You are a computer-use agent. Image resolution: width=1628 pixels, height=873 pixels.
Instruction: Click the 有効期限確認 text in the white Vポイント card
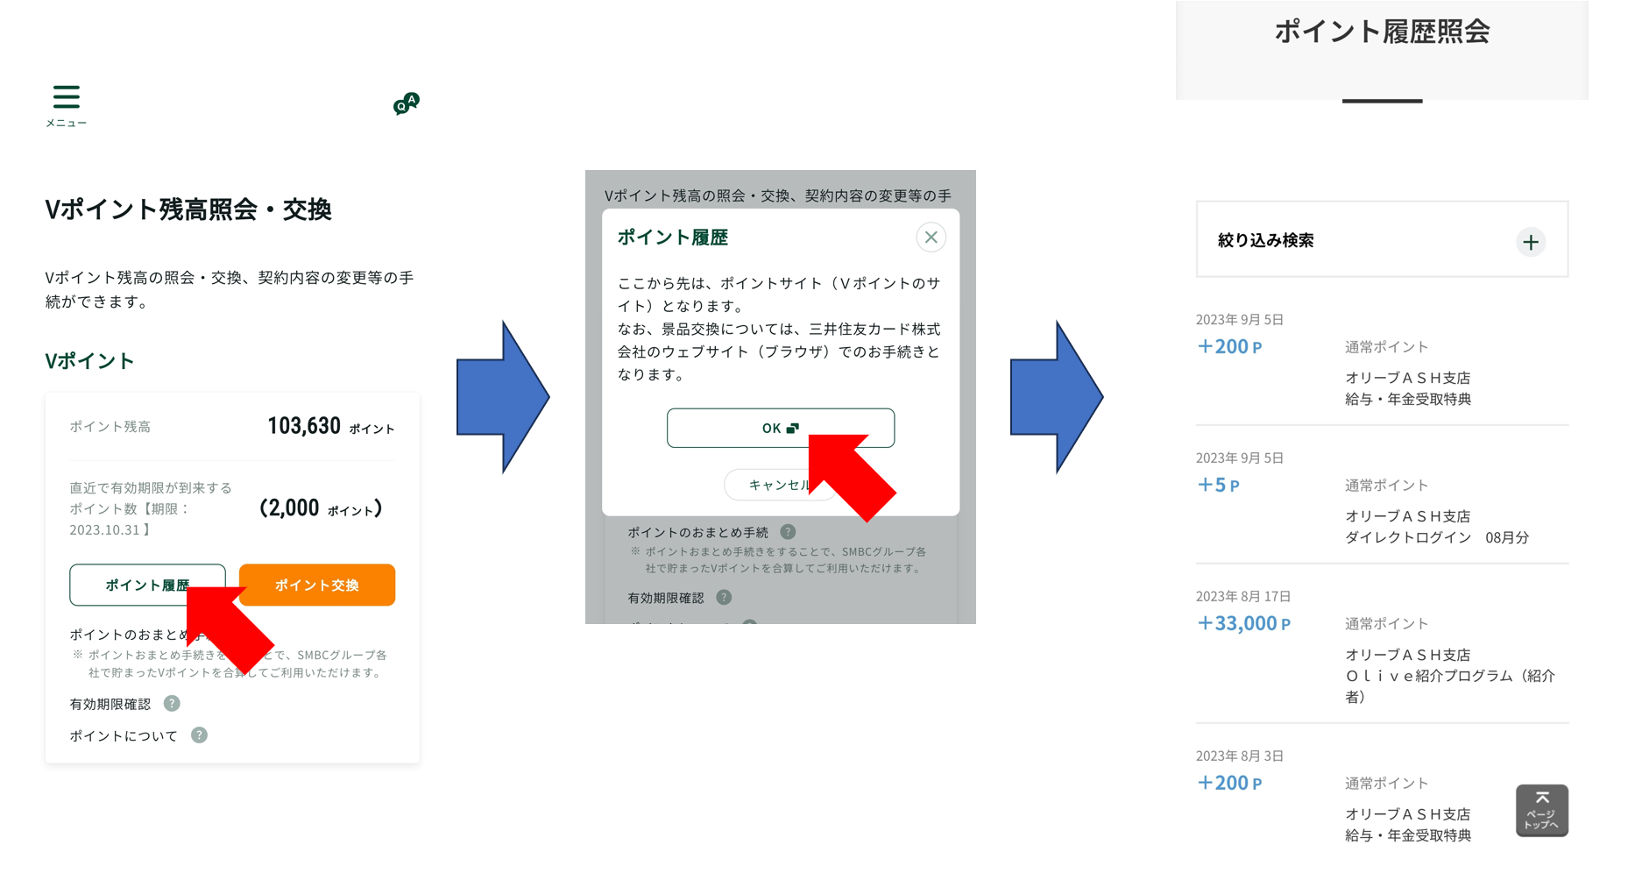(110, 705)
